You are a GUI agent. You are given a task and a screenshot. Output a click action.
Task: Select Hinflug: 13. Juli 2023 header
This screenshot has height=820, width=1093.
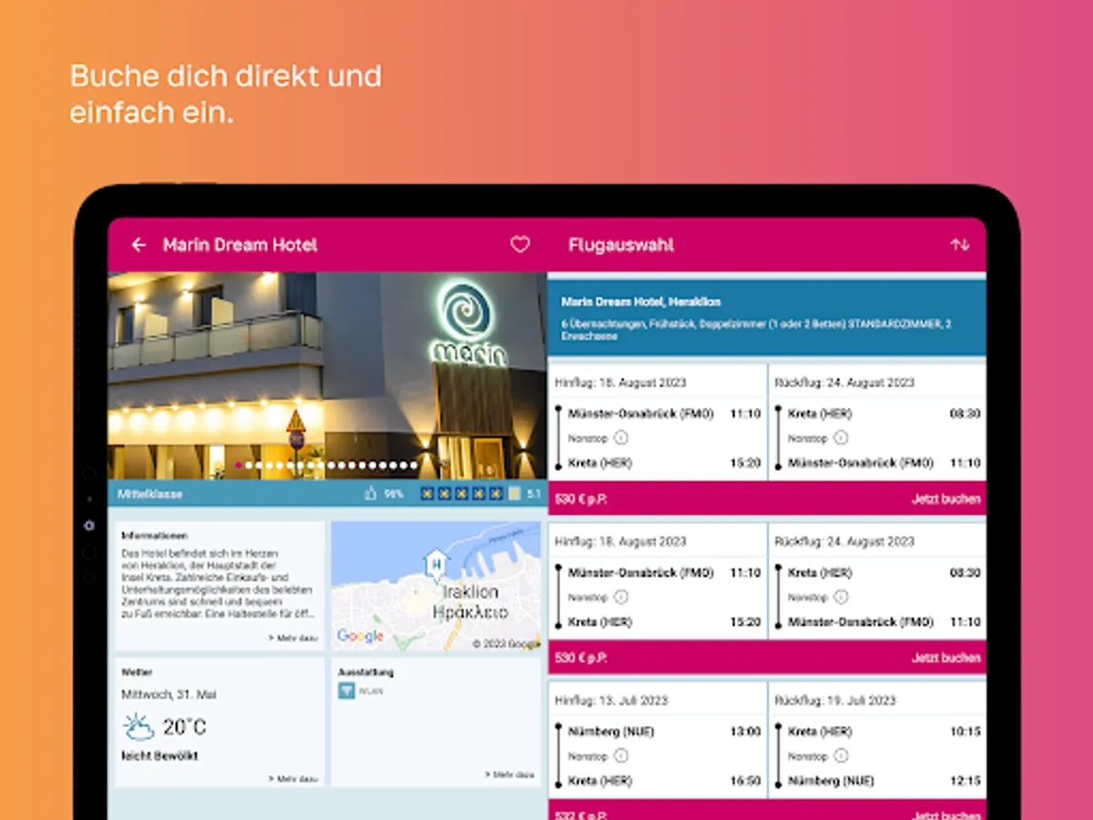[610, 701]
